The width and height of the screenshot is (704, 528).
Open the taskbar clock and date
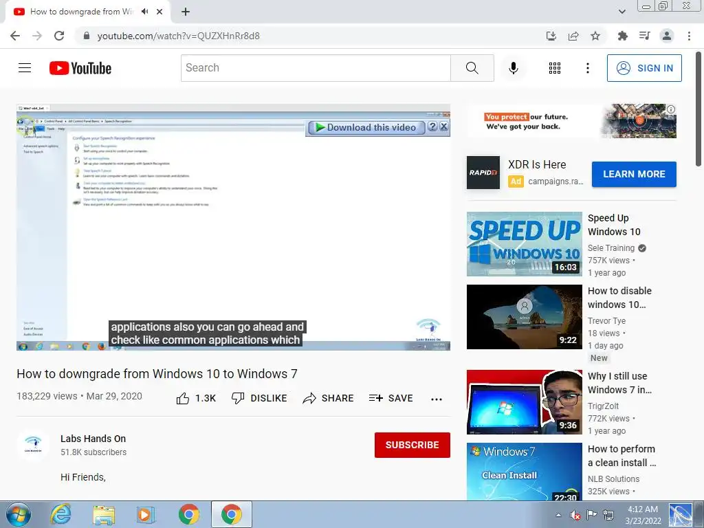(643, 515)
